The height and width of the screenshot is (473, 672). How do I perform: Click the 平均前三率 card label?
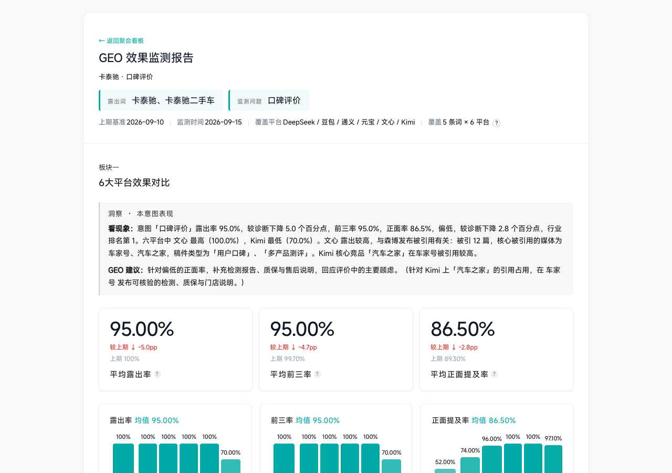click(291, 374)
